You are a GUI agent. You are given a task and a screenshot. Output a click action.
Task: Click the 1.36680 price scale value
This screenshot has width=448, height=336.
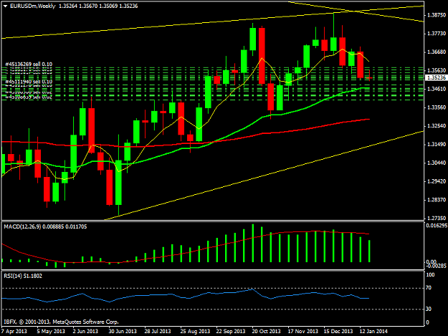coord(437,52)
